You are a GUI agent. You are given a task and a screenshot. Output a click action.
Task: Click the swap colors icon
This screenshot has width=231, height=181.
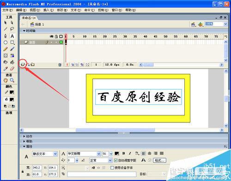[x=13, y=106]
